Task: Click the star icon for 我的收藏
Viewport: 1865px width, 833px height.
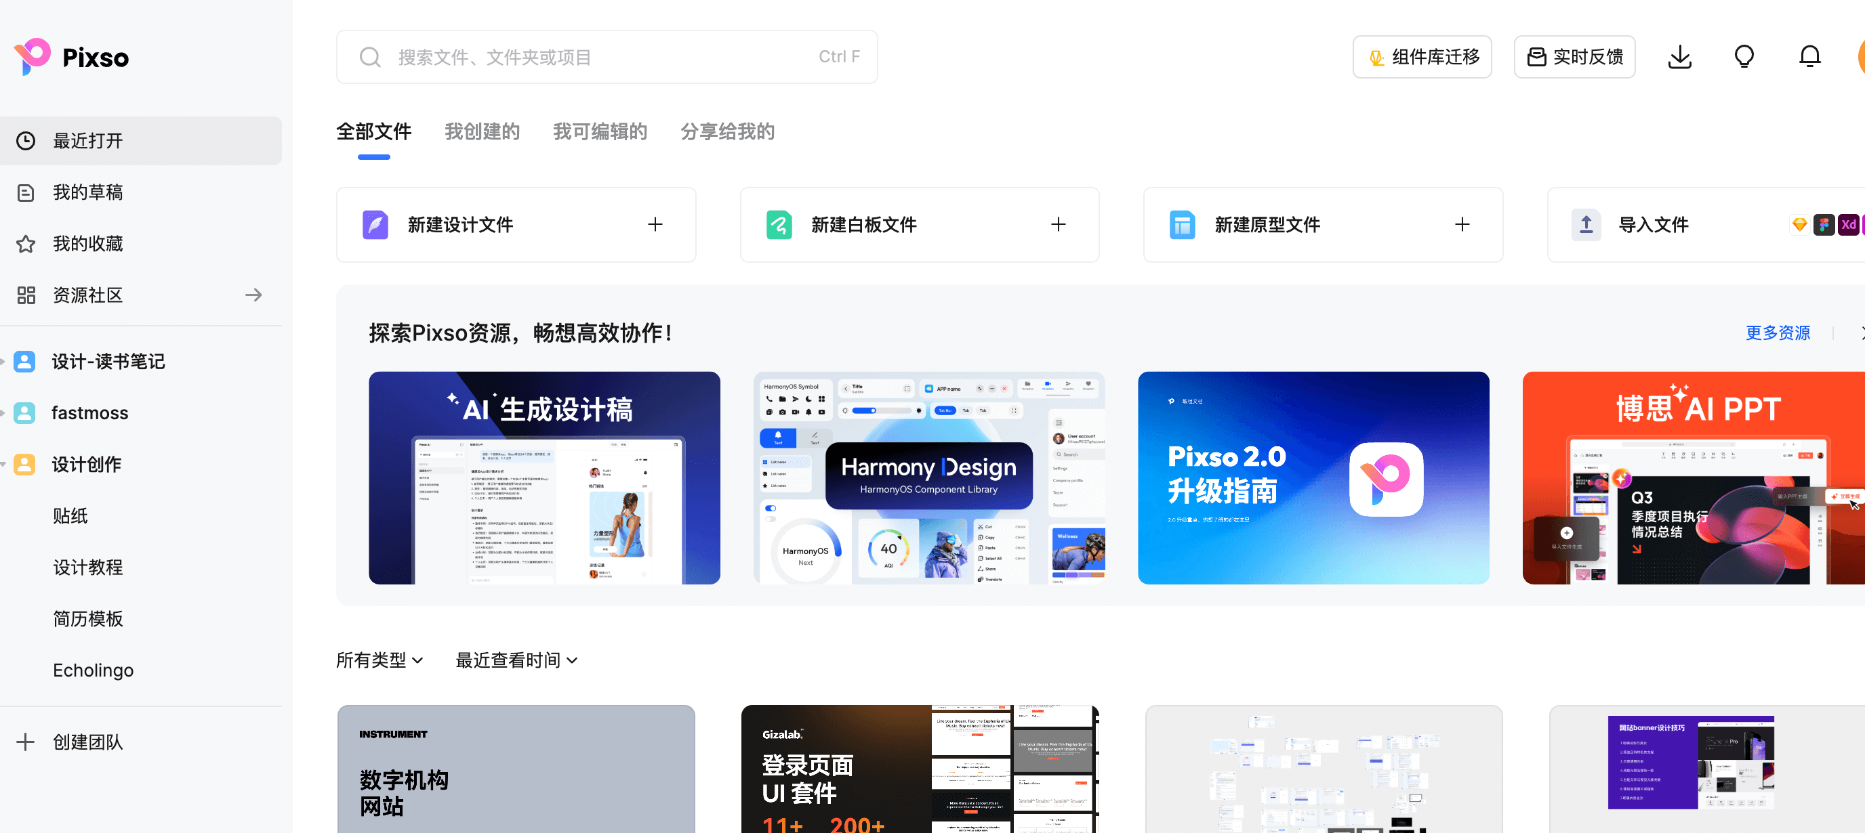Action: point(26,244)
